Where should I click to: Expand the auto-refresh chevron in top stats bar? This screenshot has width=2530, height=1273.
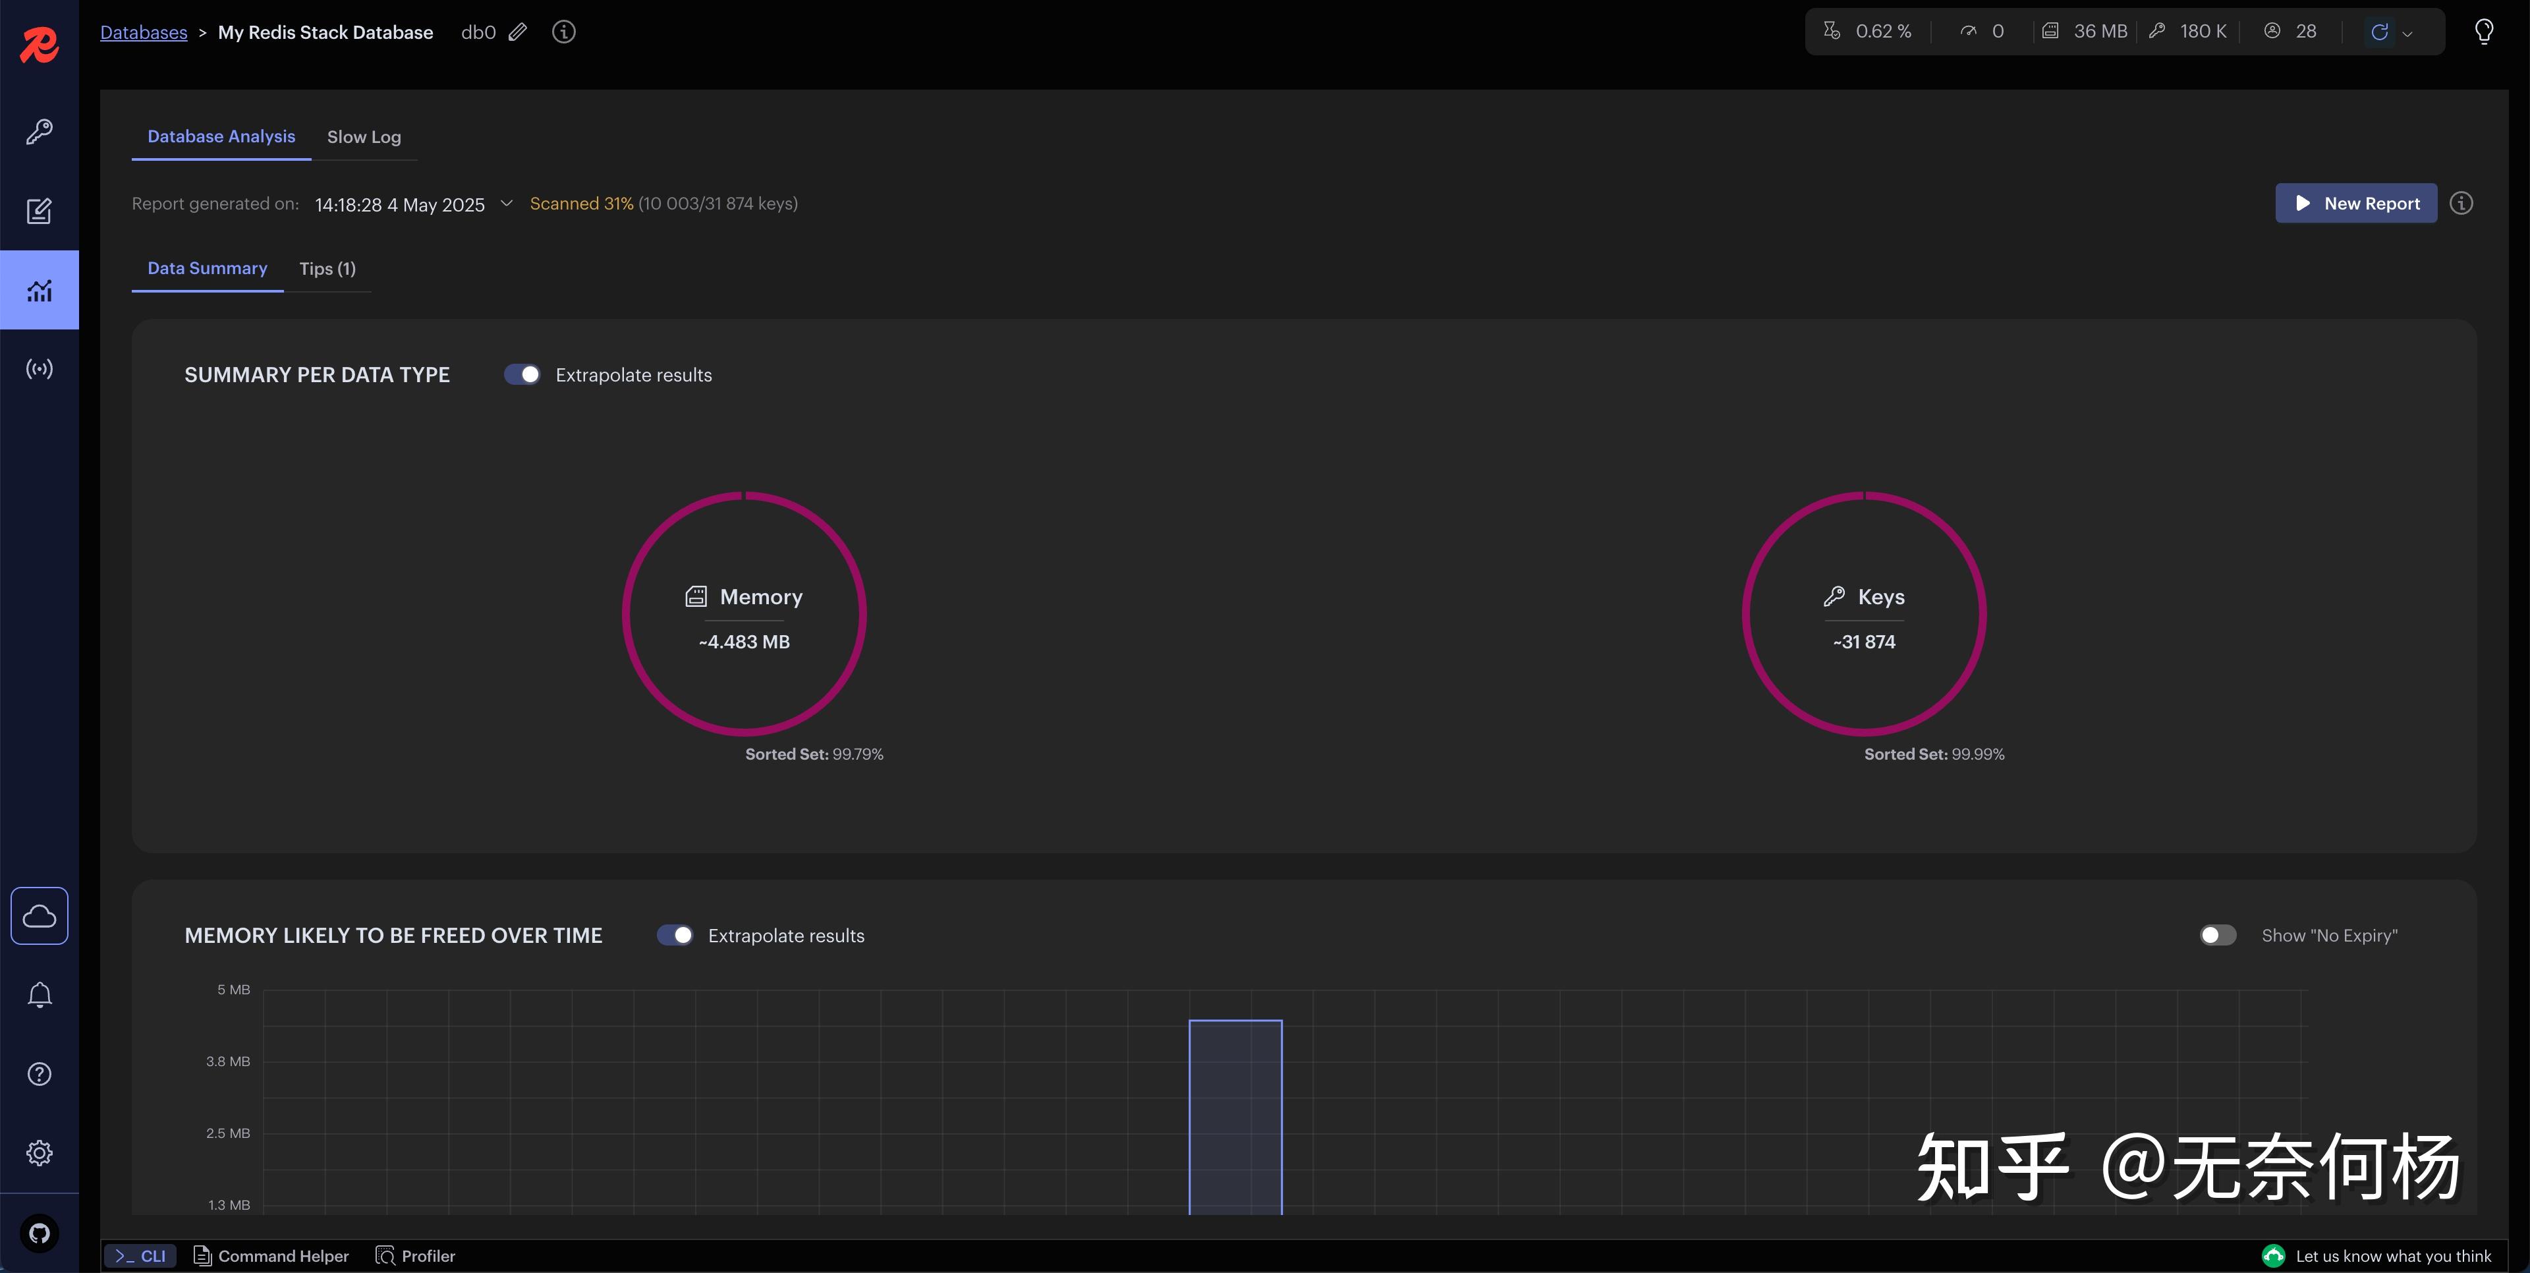[2407, 34]
